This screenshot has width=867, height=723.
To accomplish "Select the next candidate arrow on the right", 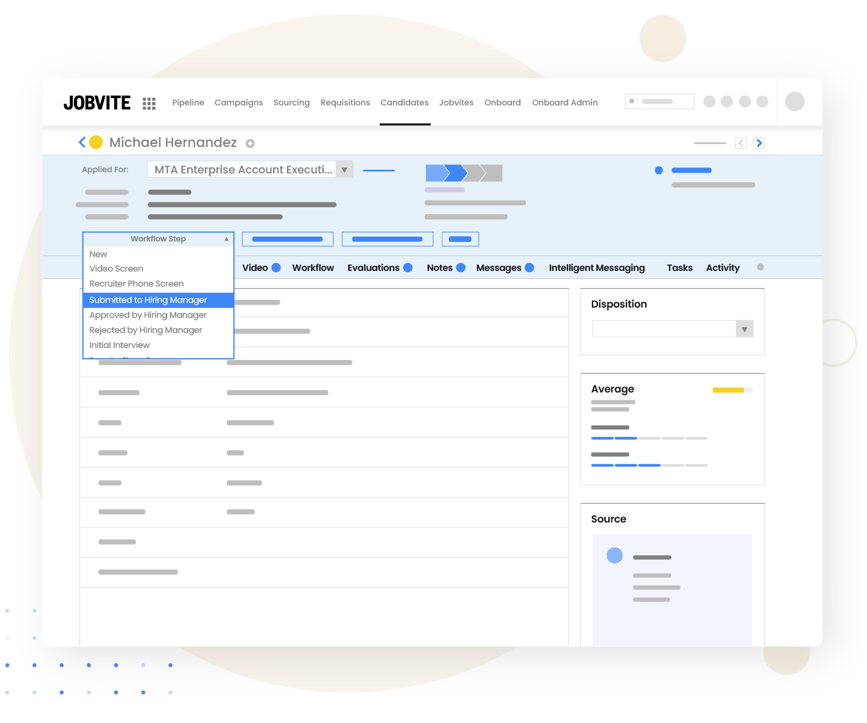I will point(759,143).
